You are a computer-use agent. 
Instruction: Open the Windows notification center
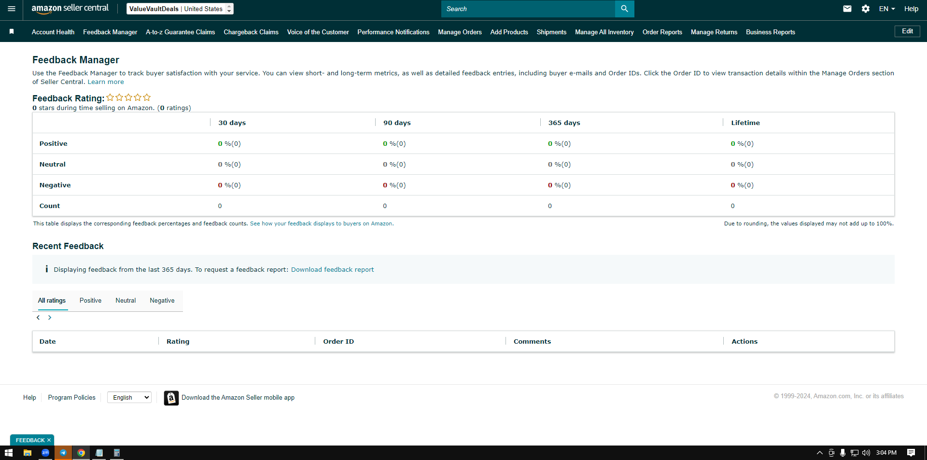[x=911, y=453]
